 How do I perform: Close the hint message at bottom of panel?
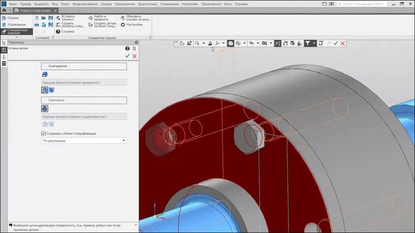[136, 225]
